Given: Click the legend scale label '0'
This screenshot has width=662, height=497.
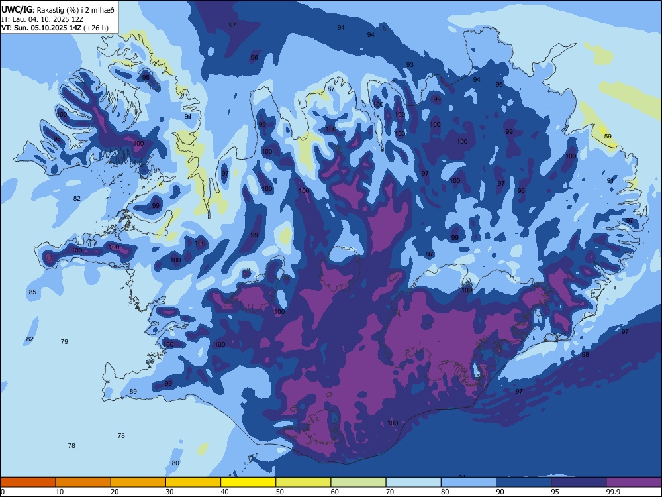Looking at the screenshot, I should click(3, 492).
